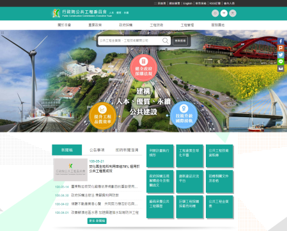
Task: Share the page on Facebook
Action: [281, 41]
